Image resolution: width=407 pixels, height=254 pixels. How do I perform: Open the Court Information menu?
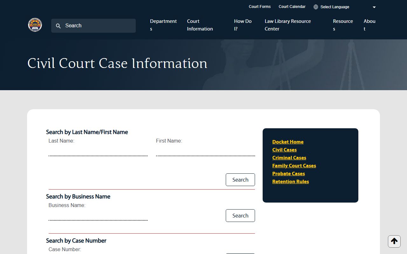(x=200, y=25)
